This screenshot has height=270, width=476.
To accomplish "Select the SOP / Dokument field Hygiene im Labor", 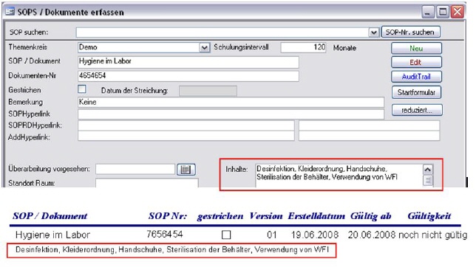I will point(188,62).
